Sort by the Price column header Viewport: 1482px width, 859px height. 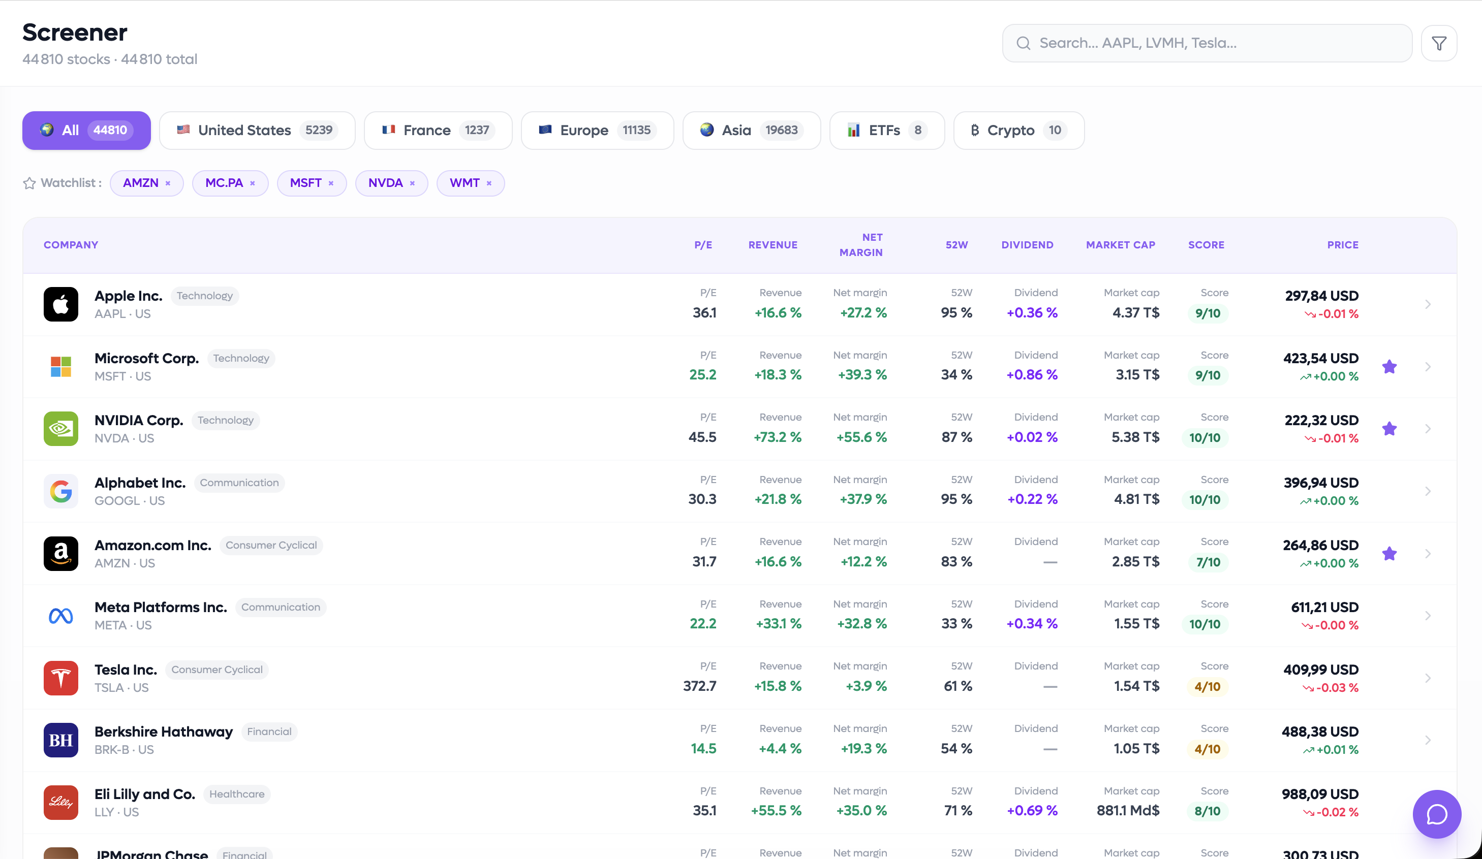coord(1343,244)
